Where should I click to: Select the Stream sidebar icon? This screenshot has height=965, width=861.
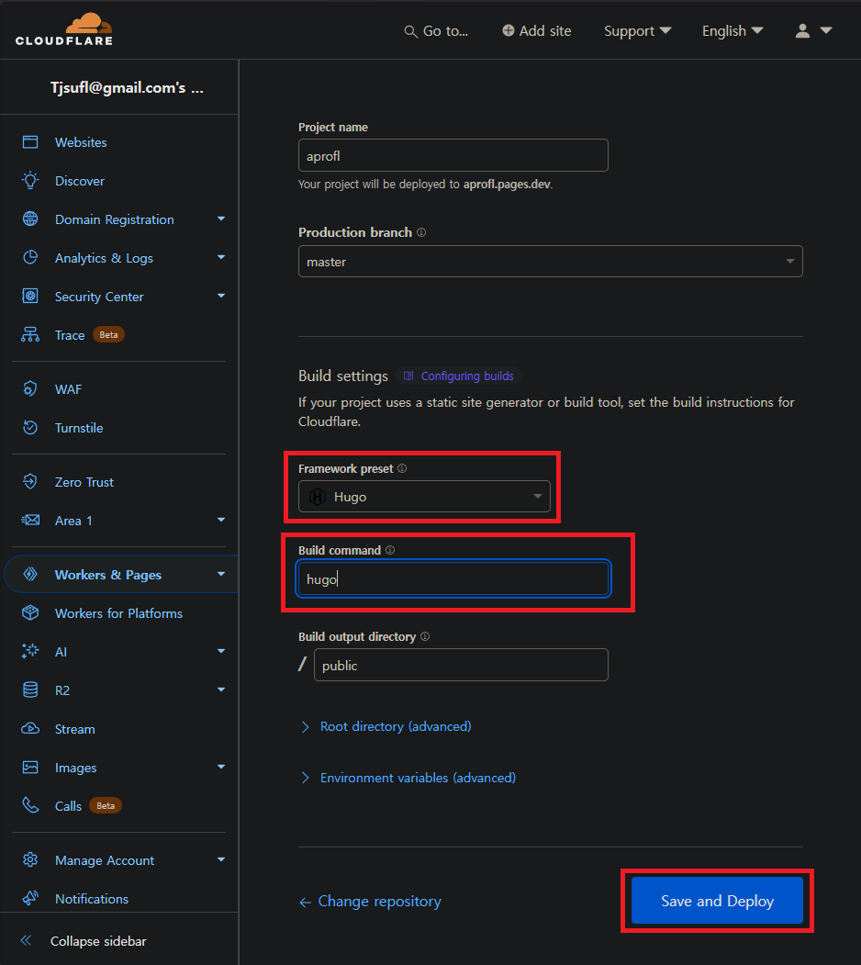coord(30,728)
